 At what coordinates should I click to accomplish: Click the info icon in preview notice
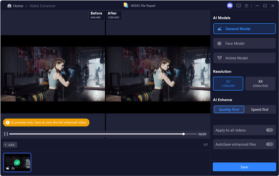(x=8, y=122)
